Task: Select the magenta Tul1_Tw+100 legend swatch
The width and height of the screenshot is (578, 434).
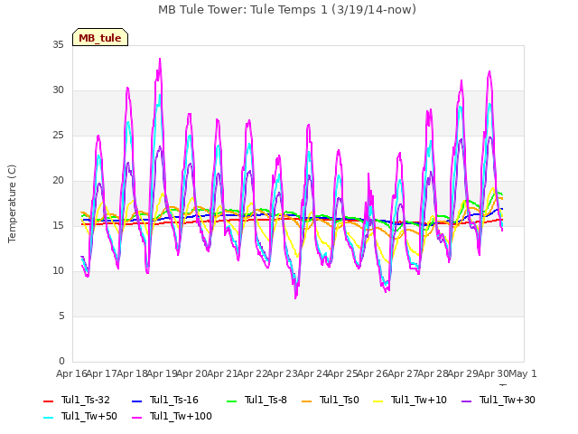Action: [x=136, y=417]
